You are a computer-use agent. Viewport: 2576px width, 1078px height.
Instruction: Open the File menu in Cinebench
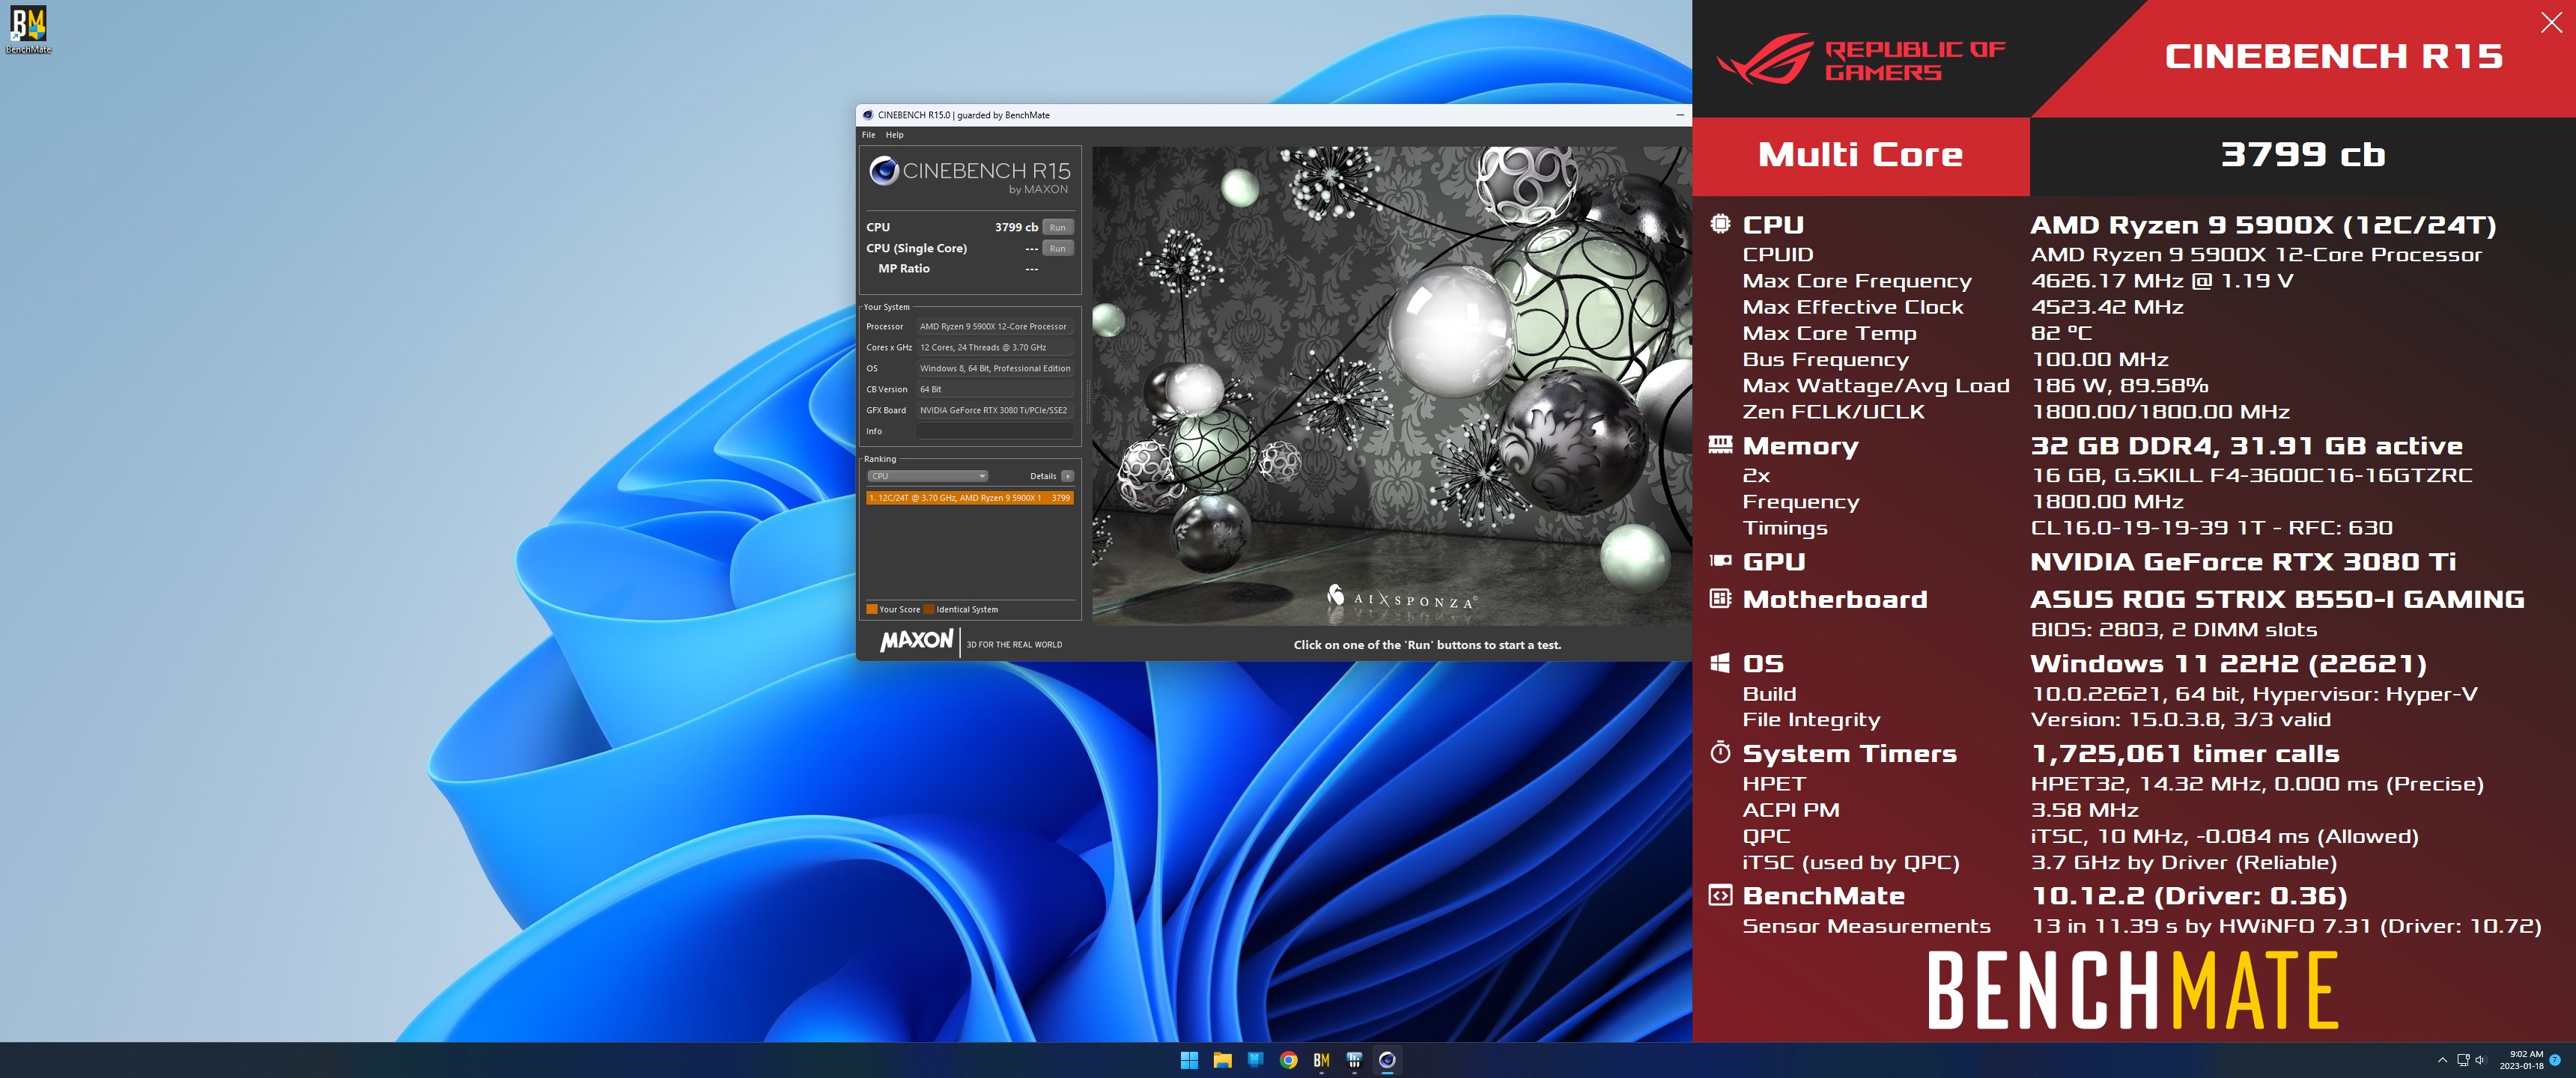[868, 135]
